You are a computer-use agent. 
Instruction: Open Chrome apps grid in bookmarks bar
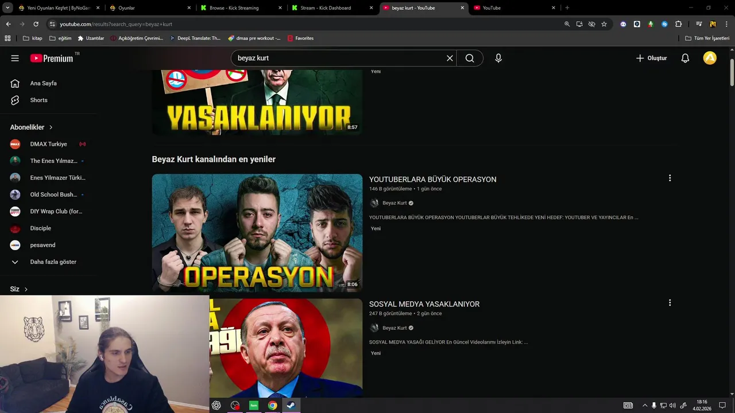(x=7, y=38)
